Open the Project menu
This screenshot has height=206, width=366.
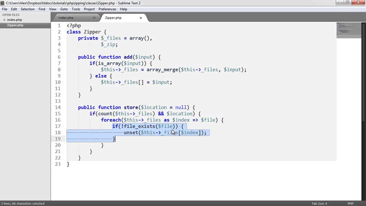click(x=89, y=9)
